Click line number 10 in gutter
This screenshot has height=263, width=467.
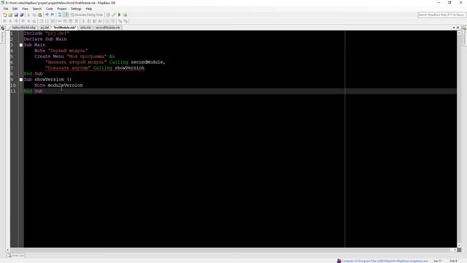(13, 85)
